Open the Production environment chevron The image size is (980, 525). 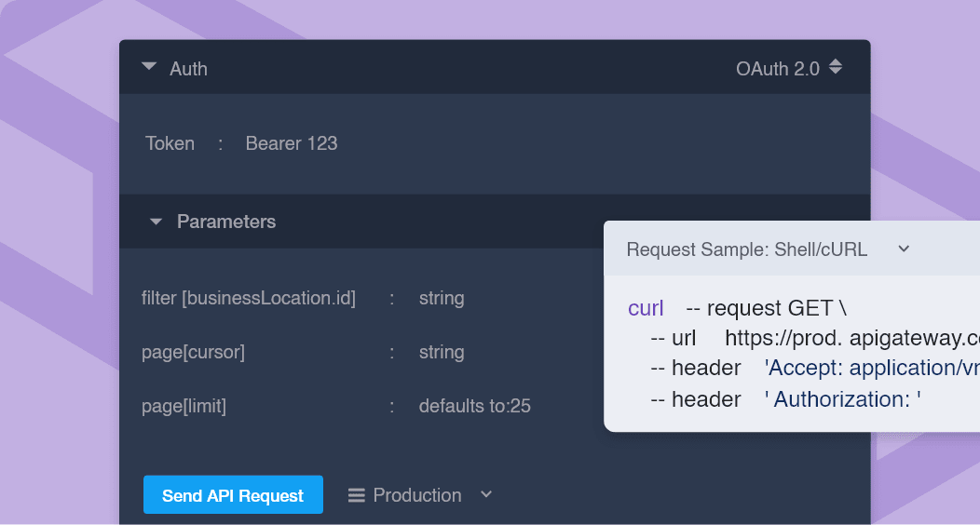point(485,494)
